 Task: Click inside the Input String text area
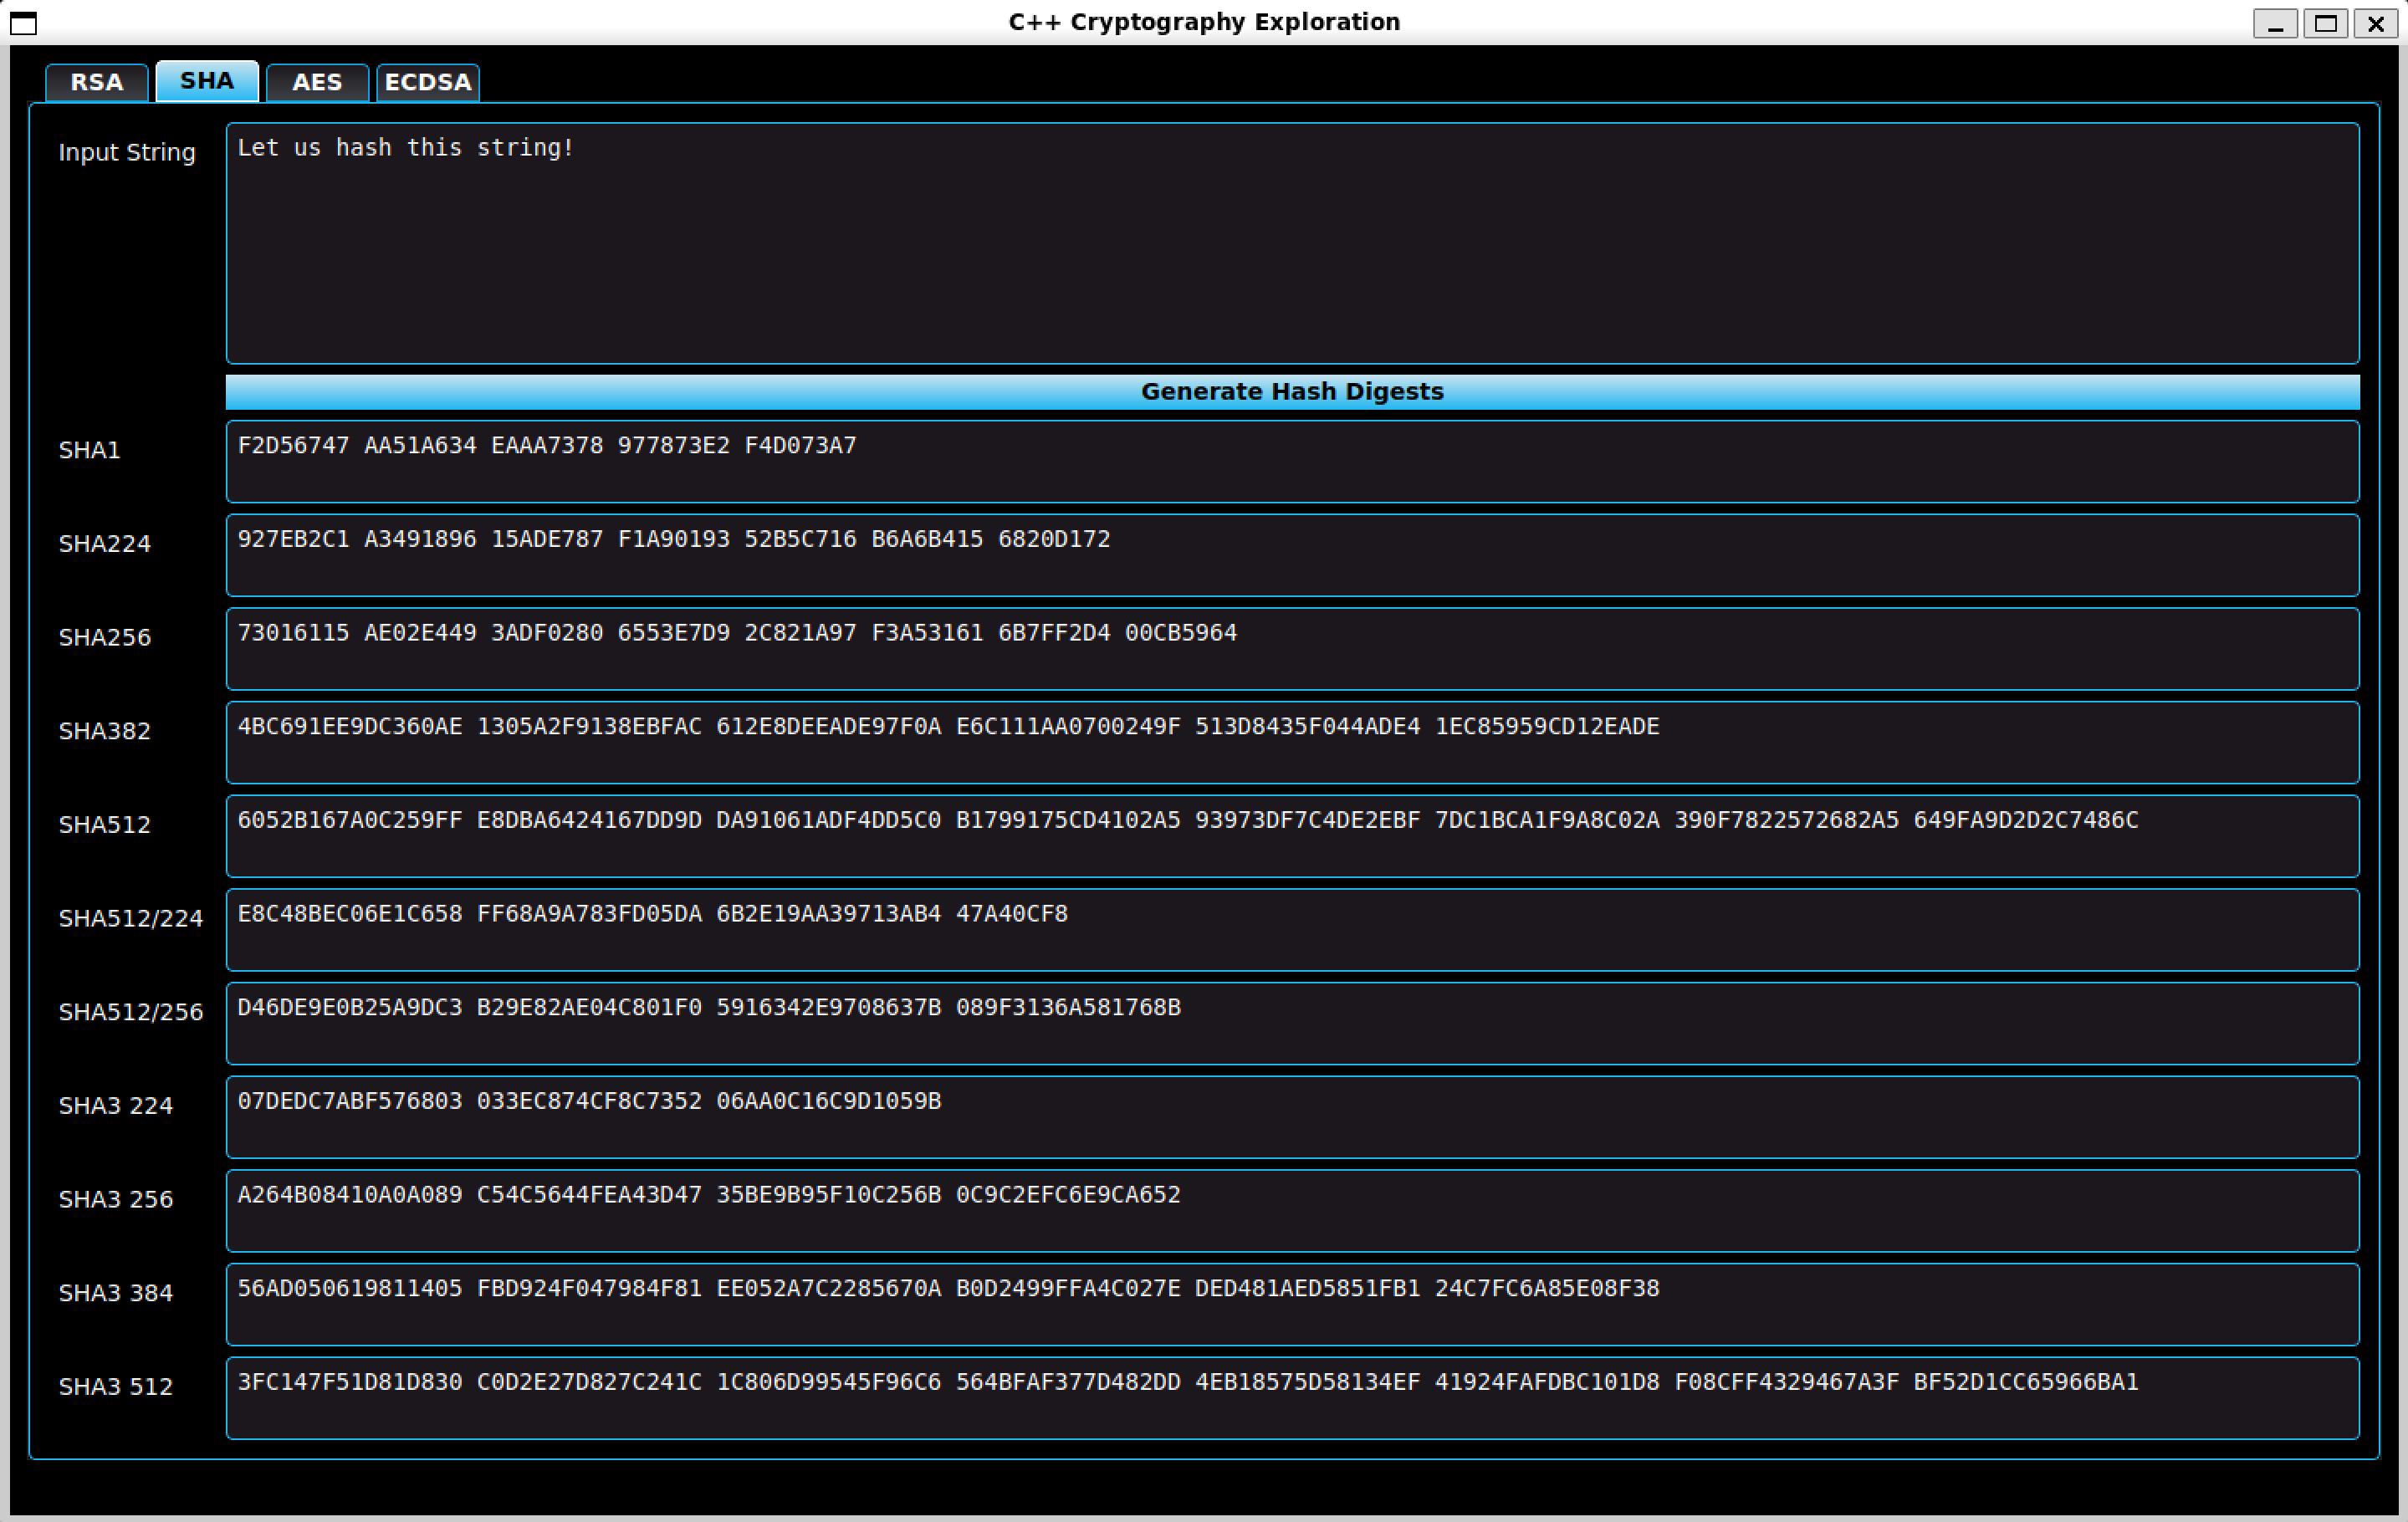1200,240
